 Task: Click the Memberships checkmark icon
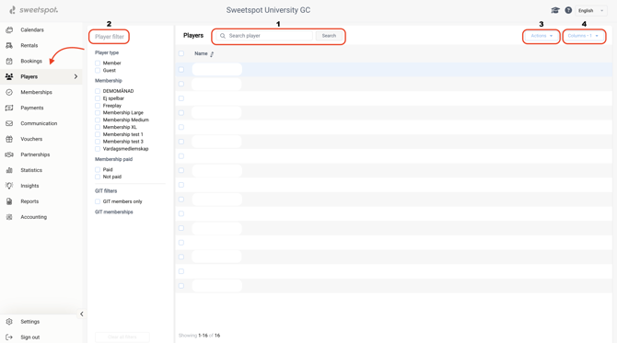(9, 92)
